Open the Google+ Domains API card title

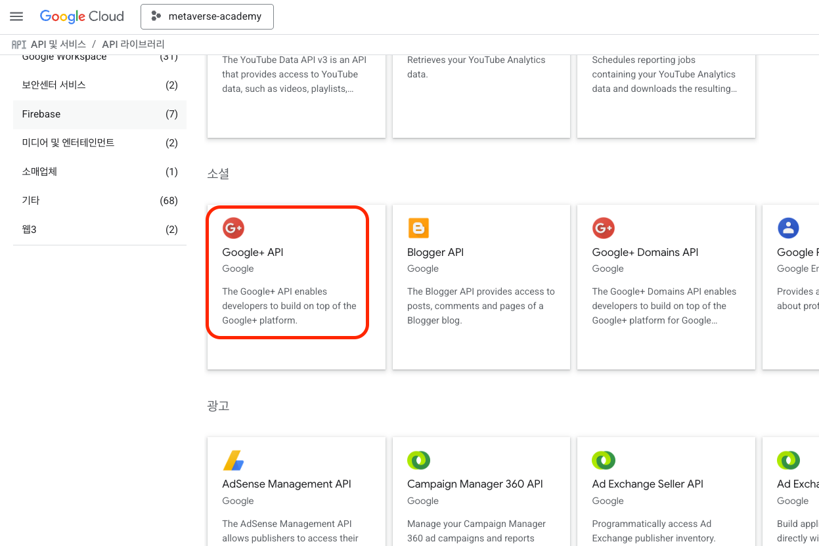coord(645,253)
